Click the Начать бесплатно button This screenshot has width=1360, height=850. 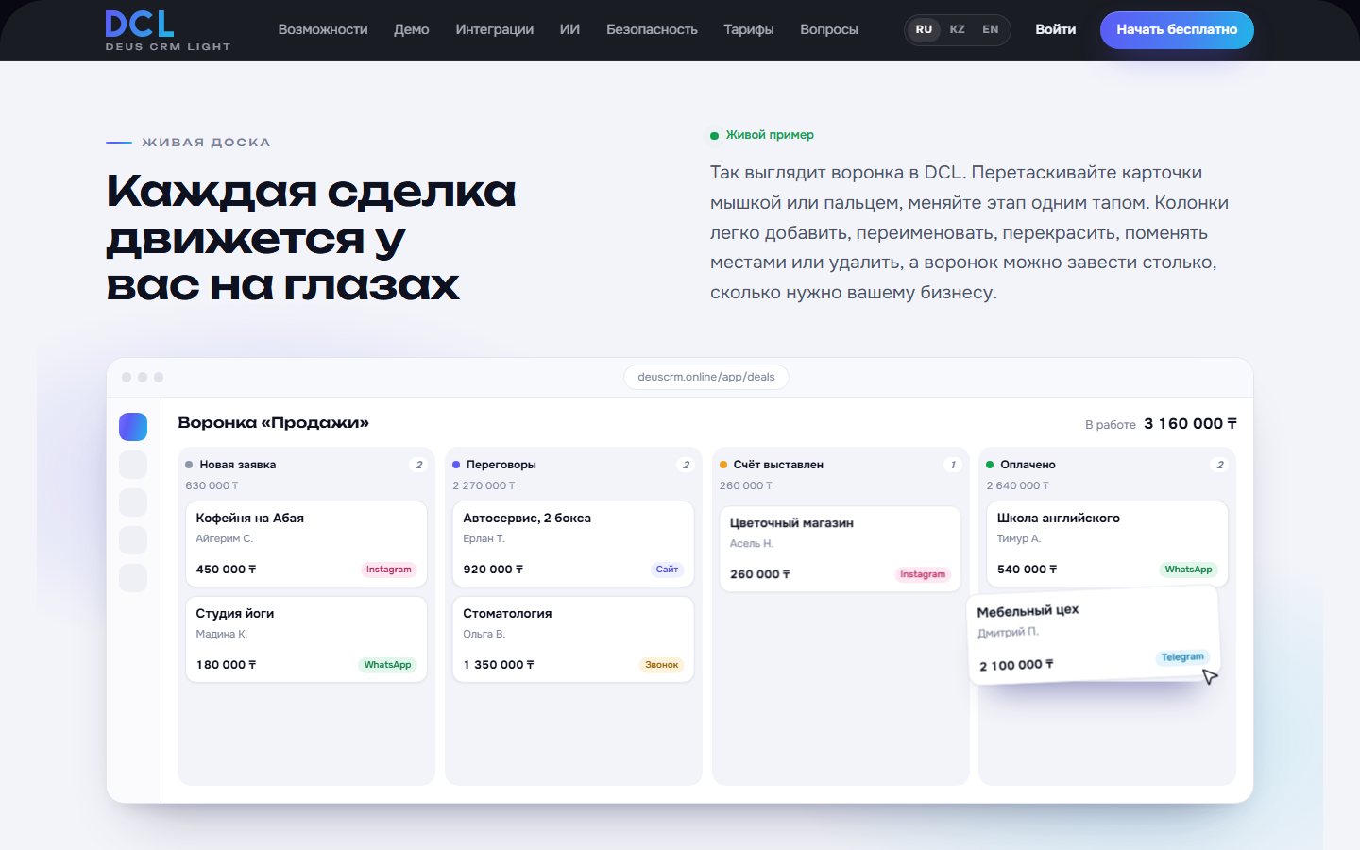tap(1177, 29)
